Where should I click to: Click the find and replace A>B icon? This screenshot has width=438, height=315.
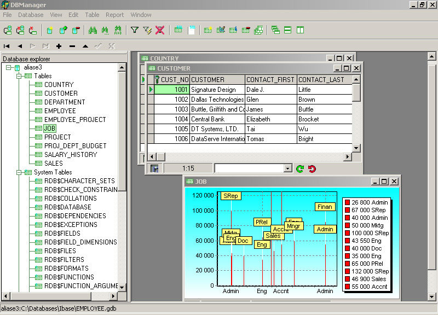(x=118, y=30)
